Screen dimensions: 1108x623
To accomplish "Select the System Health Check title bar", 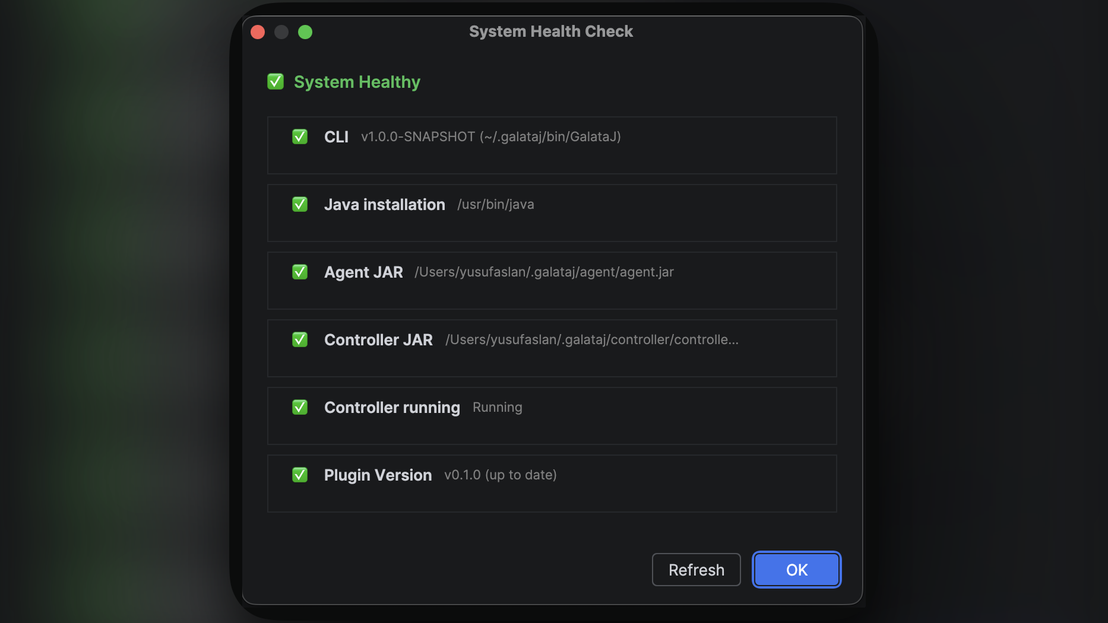I will point(550,31).
